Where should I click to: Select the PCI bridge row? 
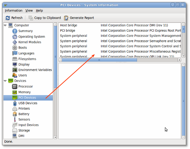[x=120, y=30]
